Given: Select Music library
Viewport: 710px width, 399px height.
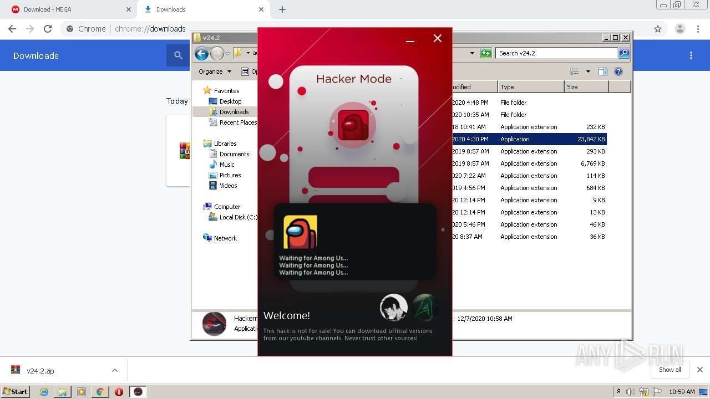Looking at the screenshot, I should 226,165.
